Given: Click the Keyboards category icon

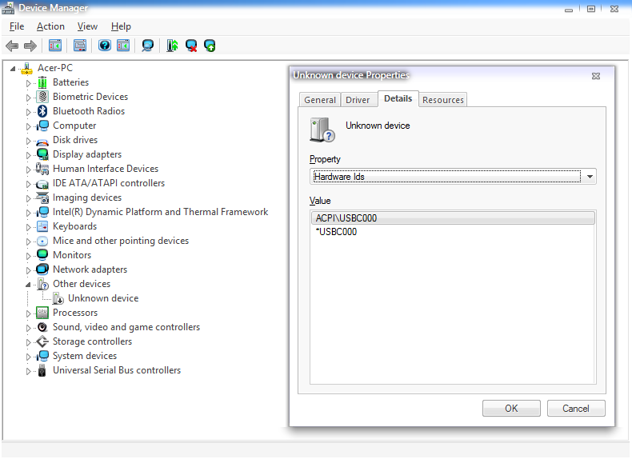Looking at the screenshot, I should [x=42, y=226].
